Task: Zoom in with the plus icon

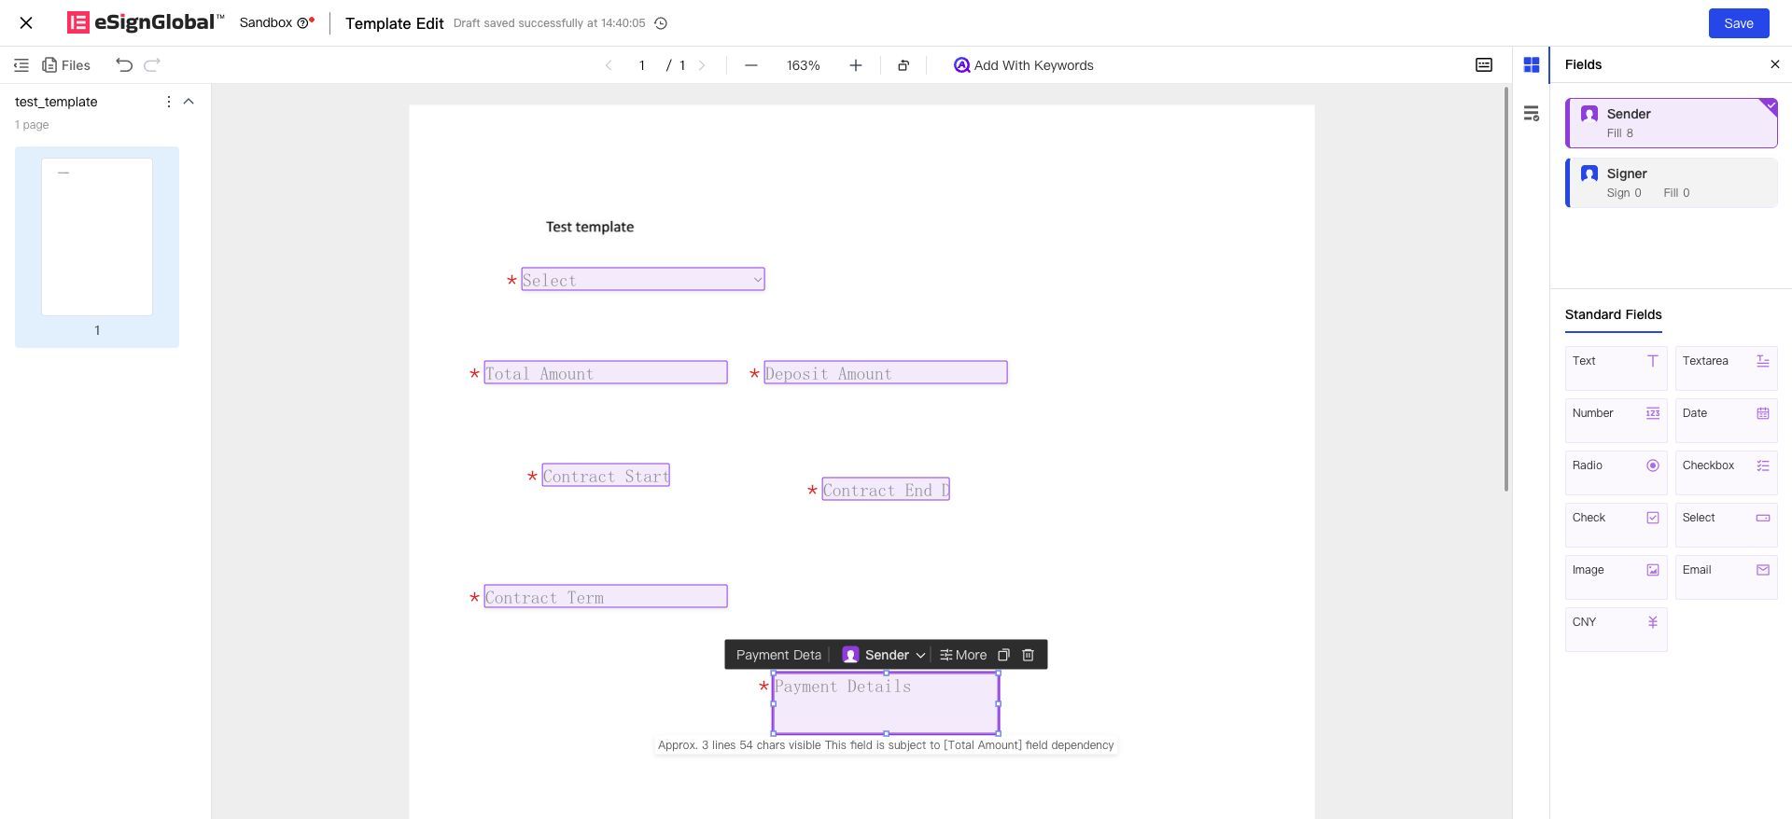Action: (856, 65)
